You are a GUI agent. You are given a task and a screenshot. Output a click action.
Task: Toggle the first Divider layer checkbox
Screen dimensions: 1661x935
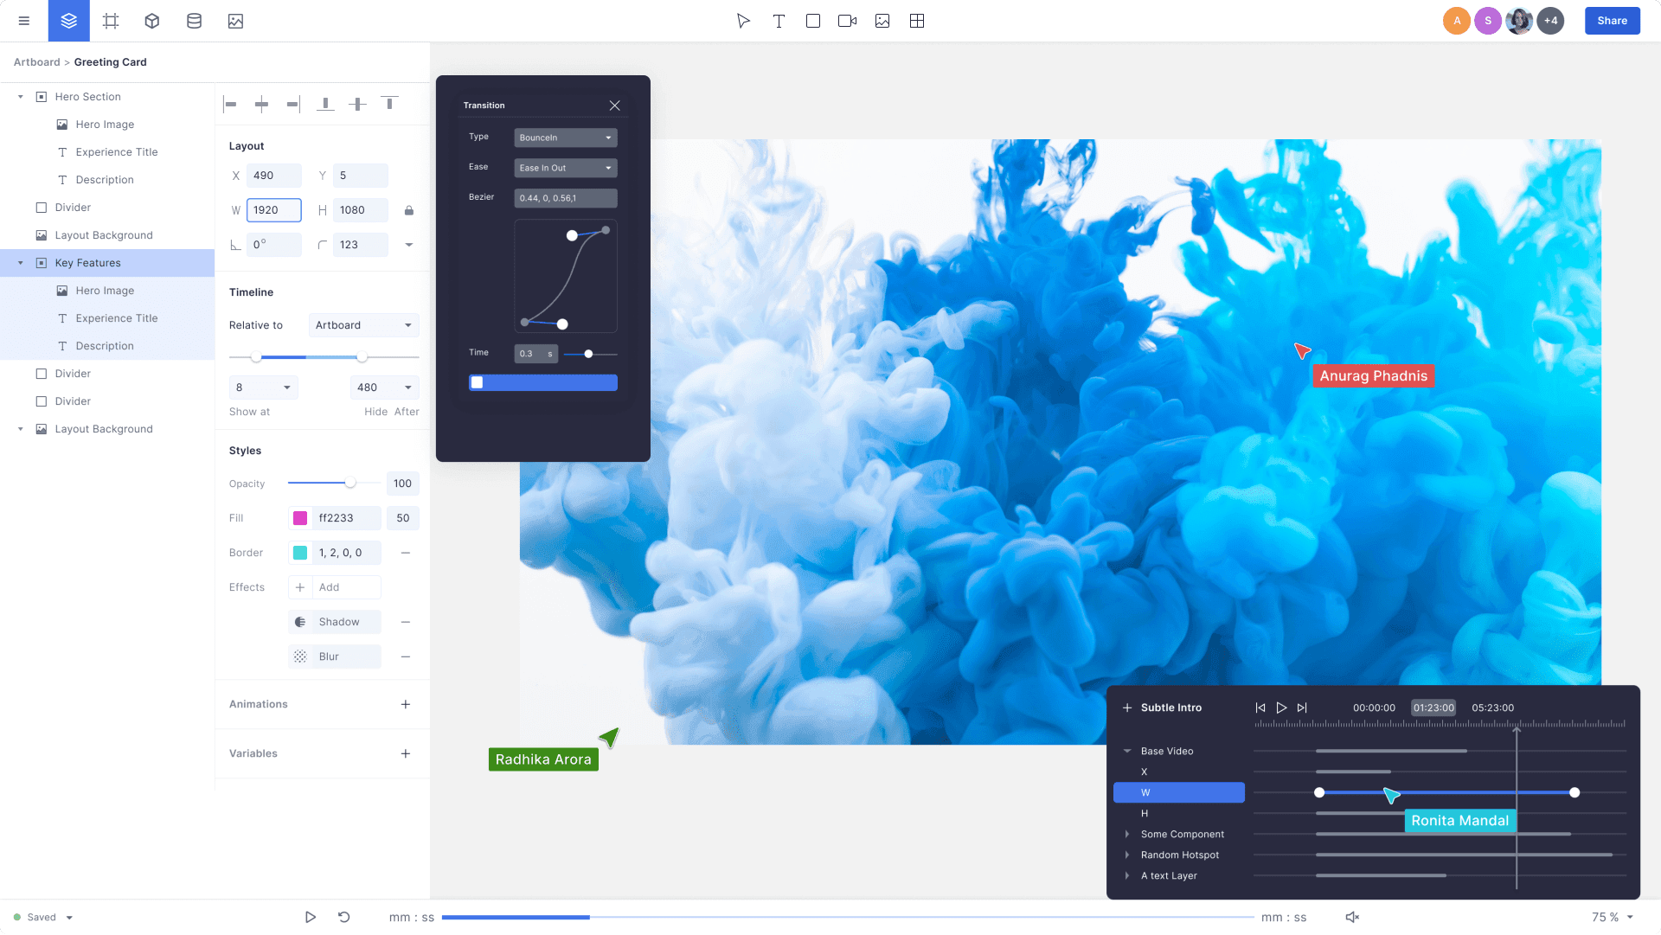42,208
